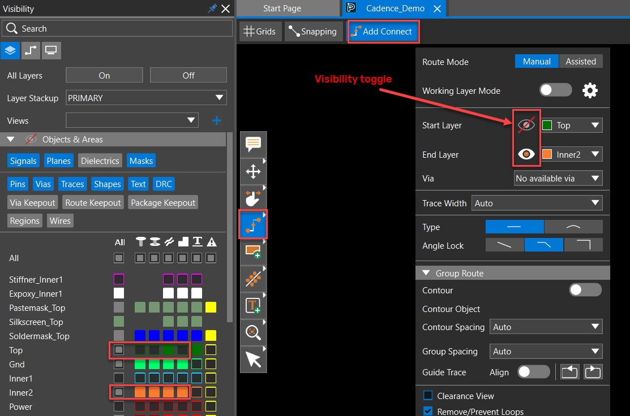630x416 pixels.
Task: Open Working Layer Mode settings gear
Action: click(x=590, y=90)
